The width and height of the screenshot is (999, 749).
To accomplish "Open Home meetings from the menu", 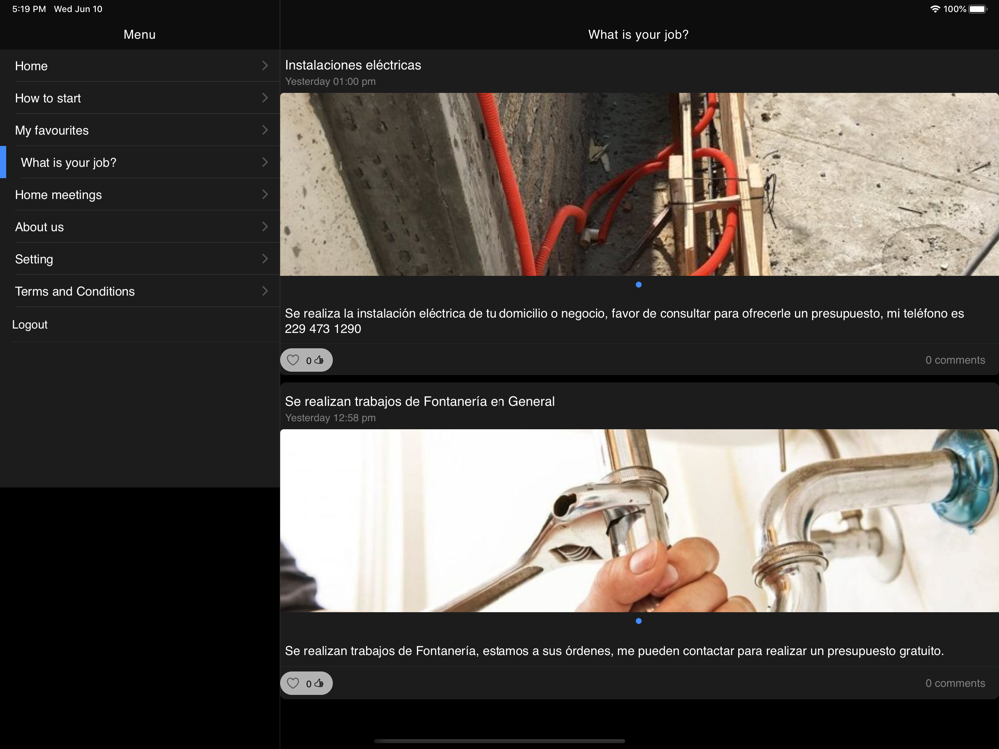I will pos(140,195).
